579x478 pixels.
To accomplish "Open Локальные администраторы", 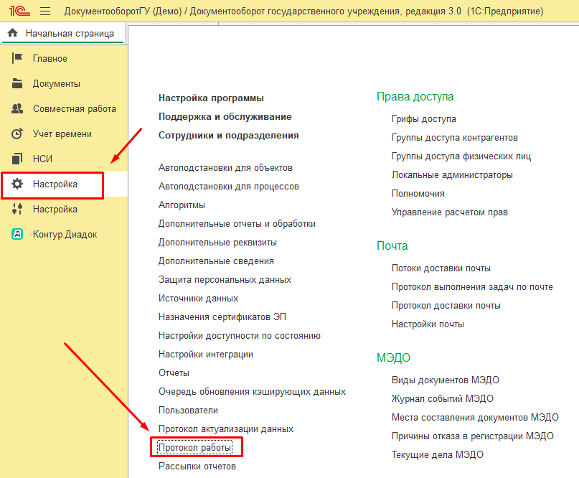I will click(x=452, y=175).
